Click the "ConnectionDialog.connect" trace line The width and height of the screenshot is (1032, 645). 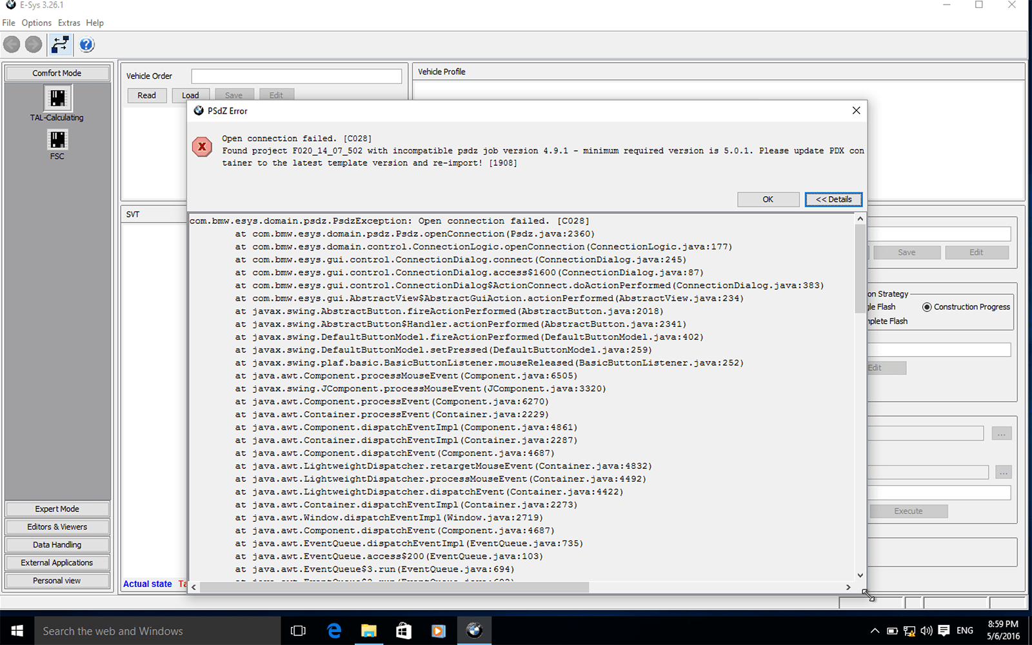(461, 259)
